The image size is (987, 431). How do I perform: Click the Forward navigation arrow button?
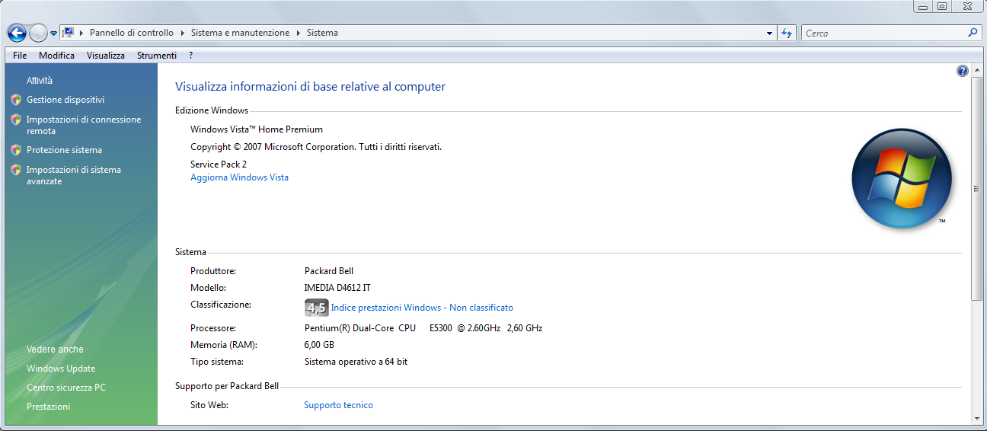(x=38, y=33)
